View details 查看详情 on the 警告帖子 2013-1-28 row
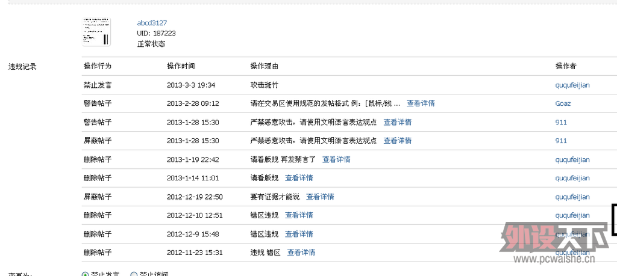The width and height of the screenshot is (617, 276). pos(398,122)
